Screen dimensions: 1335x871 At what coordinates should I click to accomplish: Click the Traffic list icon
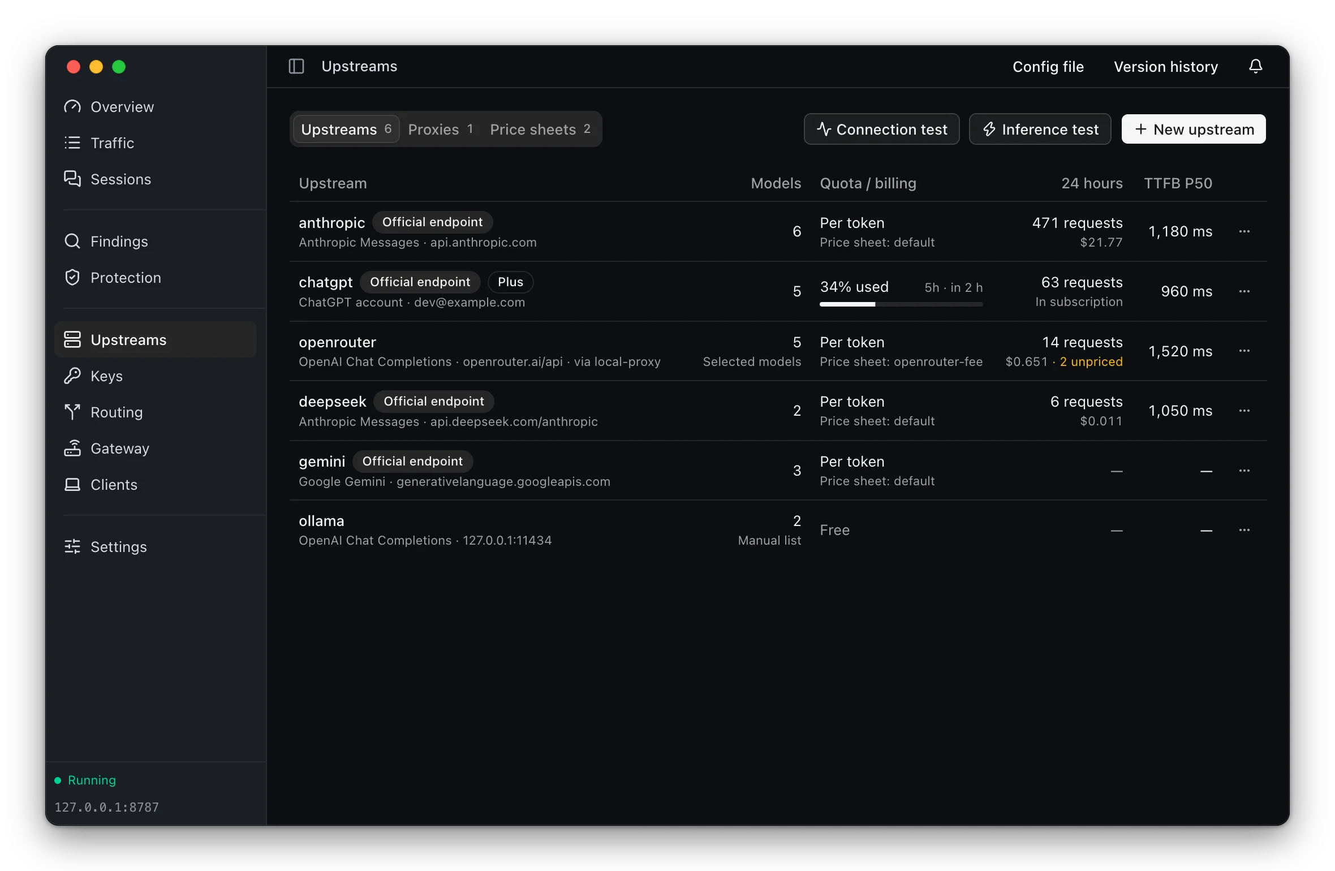[72, 143]
